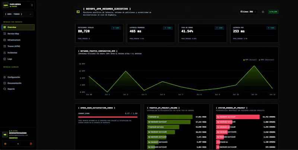Viewport: 298px width, 150px height.
Task: Toggle the RPM (Anterior) legend series
Action: point(266,60)
